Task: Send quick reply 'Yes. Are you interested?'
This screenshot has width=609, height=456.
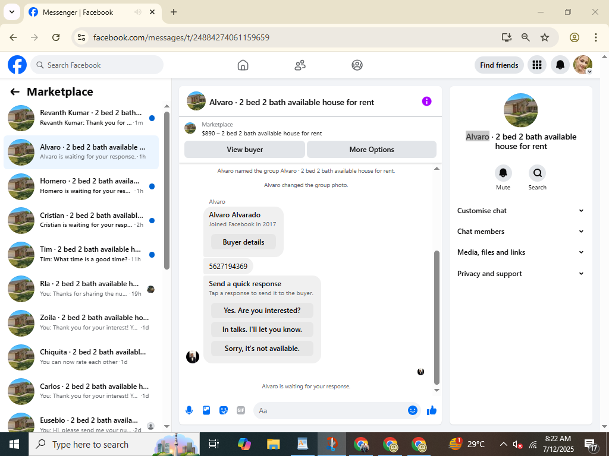Action: (x=262, y=310)
